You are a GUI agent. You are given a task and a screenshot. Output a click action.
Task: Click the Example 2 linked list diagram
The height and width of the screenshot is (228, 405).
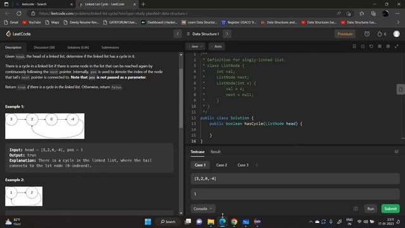24,196
